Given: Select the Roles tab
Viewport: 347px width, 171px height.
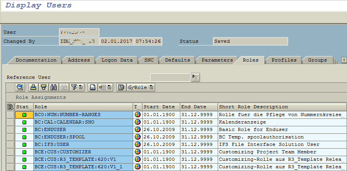Looking at the screenshot, I should [x=250, y=60].
